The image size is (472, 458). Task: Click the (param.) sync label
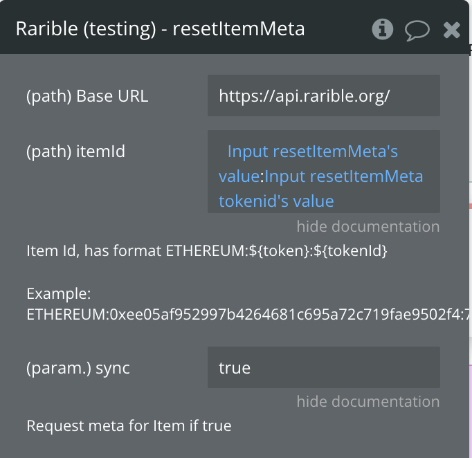tap(78, 368)
